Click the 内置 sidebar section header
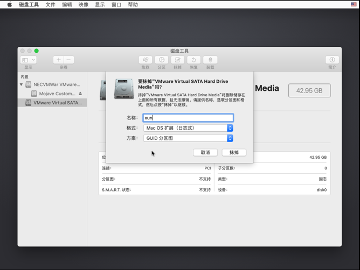This screenshot has height=270, width=360. pos(24,77)
